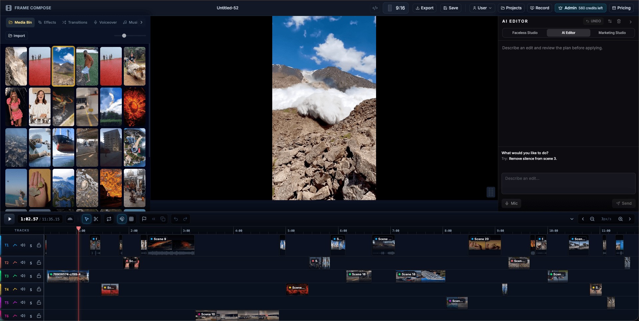
Task: Switch to the Marketing Studio tab
Action: click(x=612, y=33)
